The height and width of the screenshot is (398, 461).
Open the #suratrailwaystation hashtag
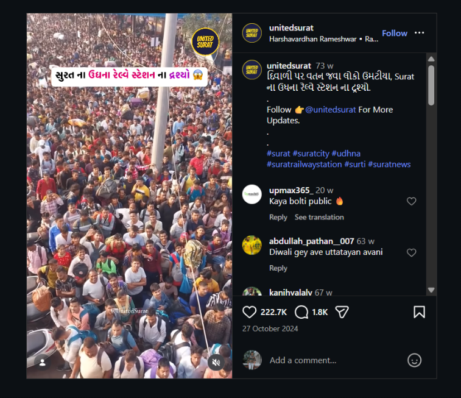point(304,164)
